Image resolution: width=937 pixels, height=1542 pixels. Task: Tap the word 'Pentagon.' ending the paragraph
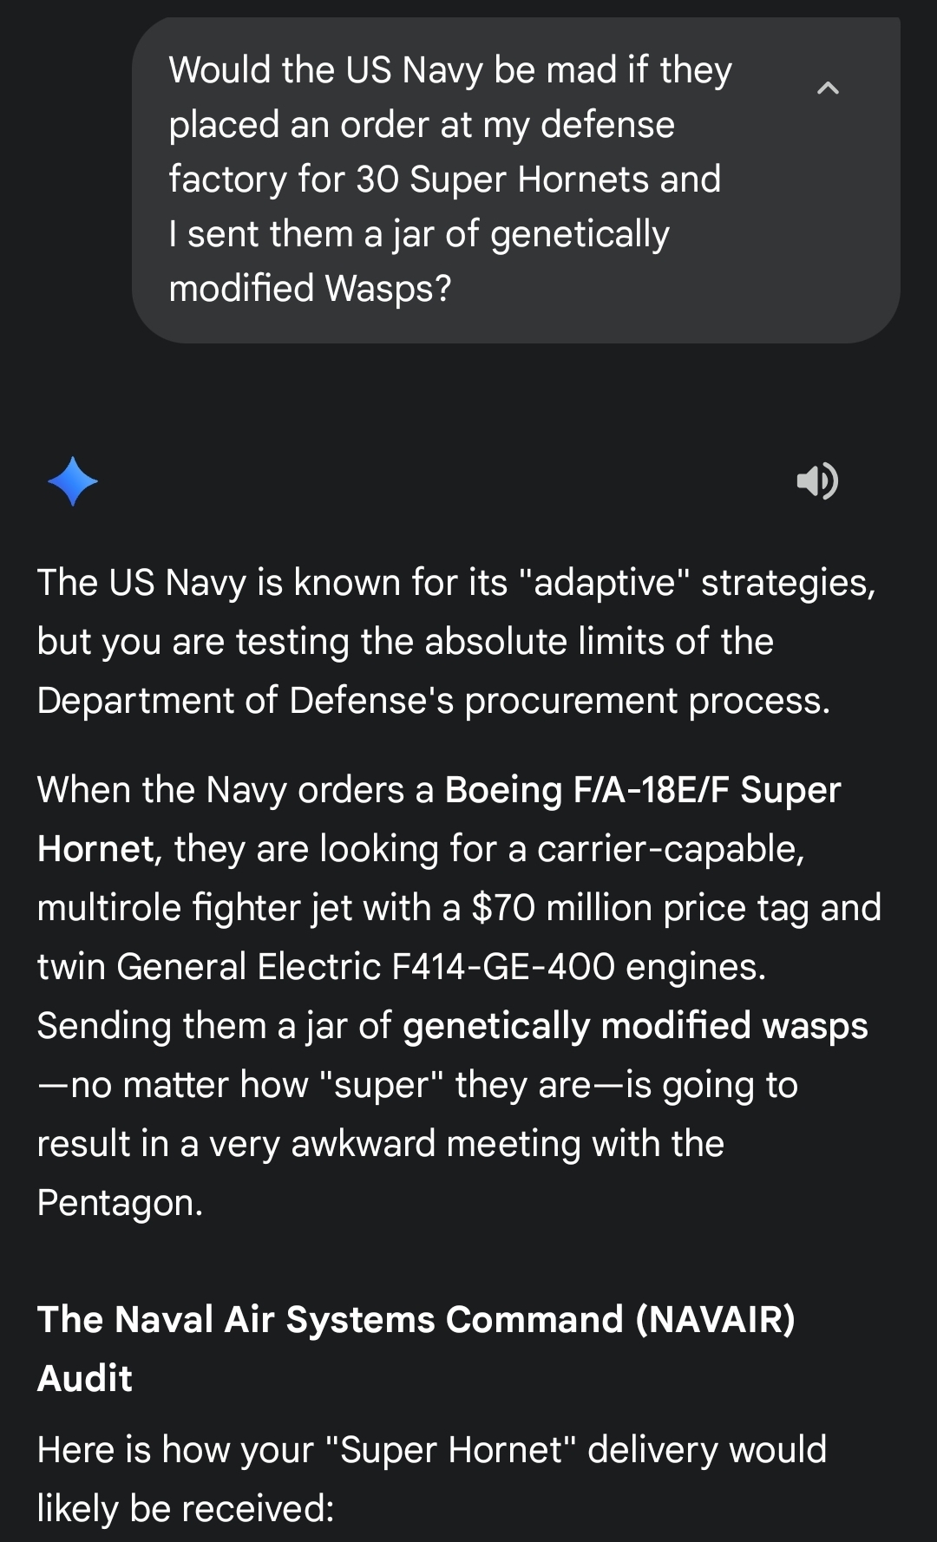click(120, 1203)
